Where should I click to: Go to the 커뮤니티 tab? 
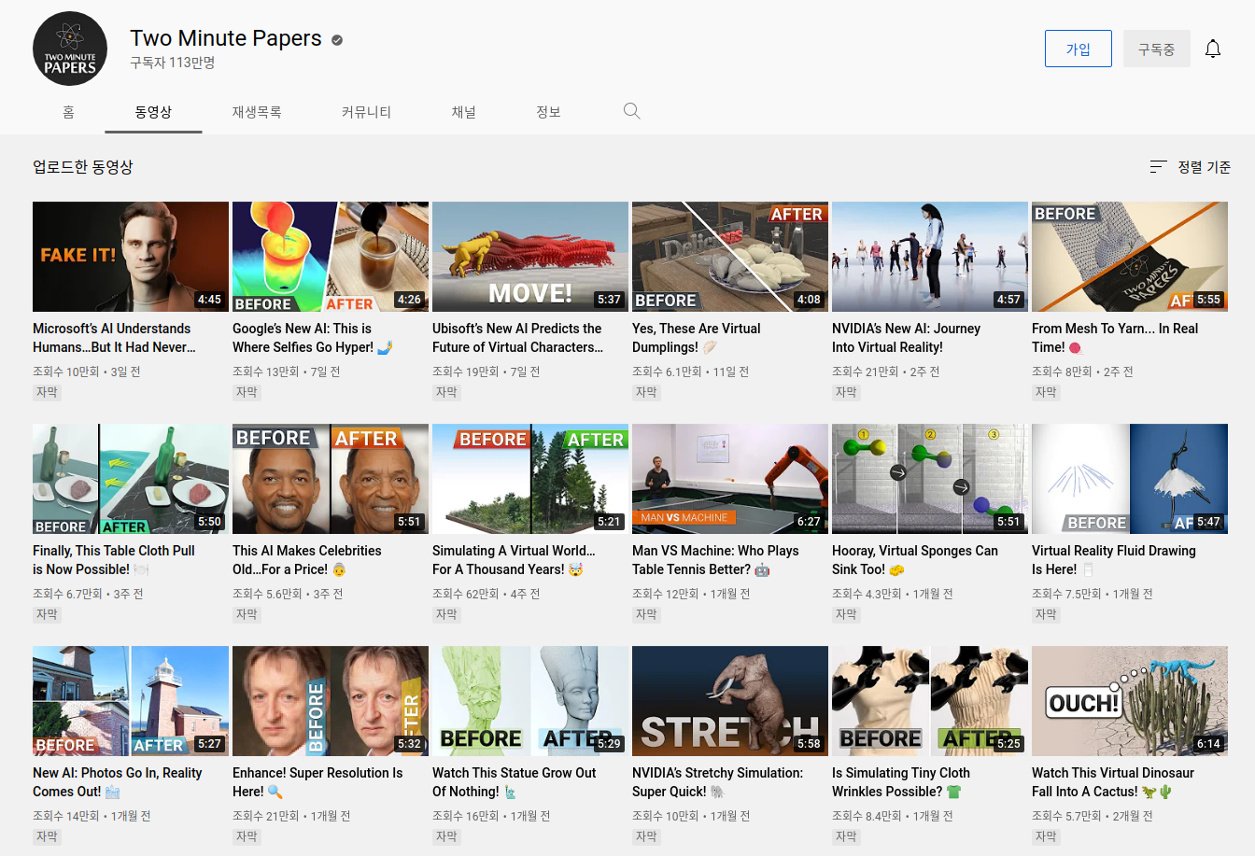(x=366, y=112)
